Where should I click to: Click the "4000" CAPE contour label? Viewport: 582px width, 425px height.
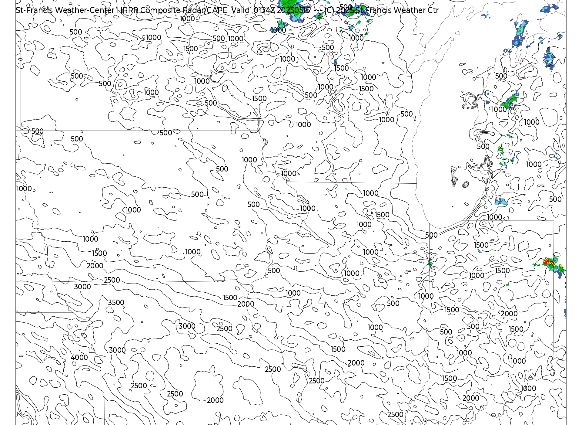coord(79,357)
